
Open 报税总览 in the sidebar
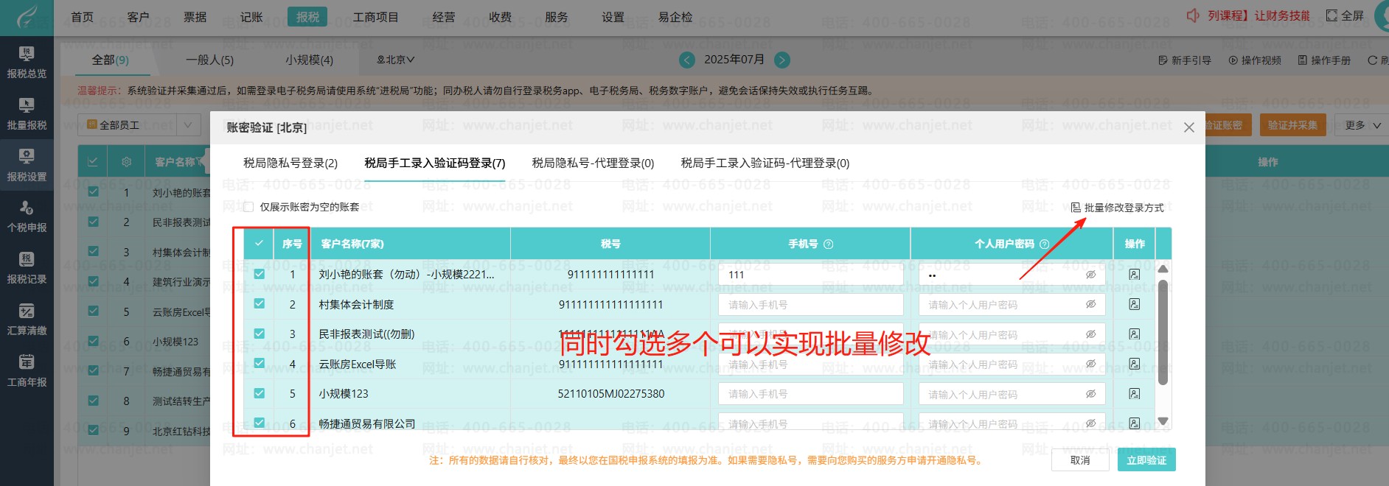[x=27, y=63]
